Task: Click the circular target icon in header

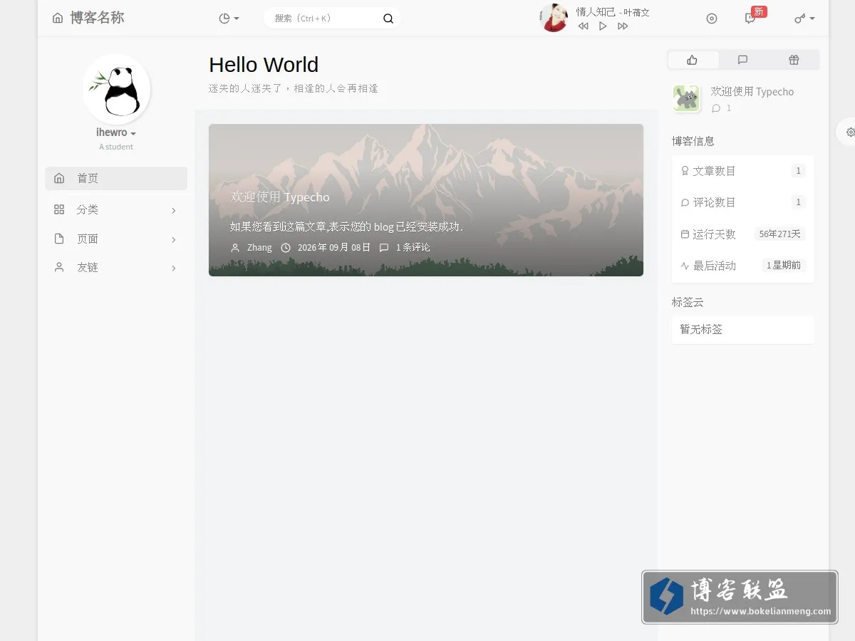Action: pos(712,19)
